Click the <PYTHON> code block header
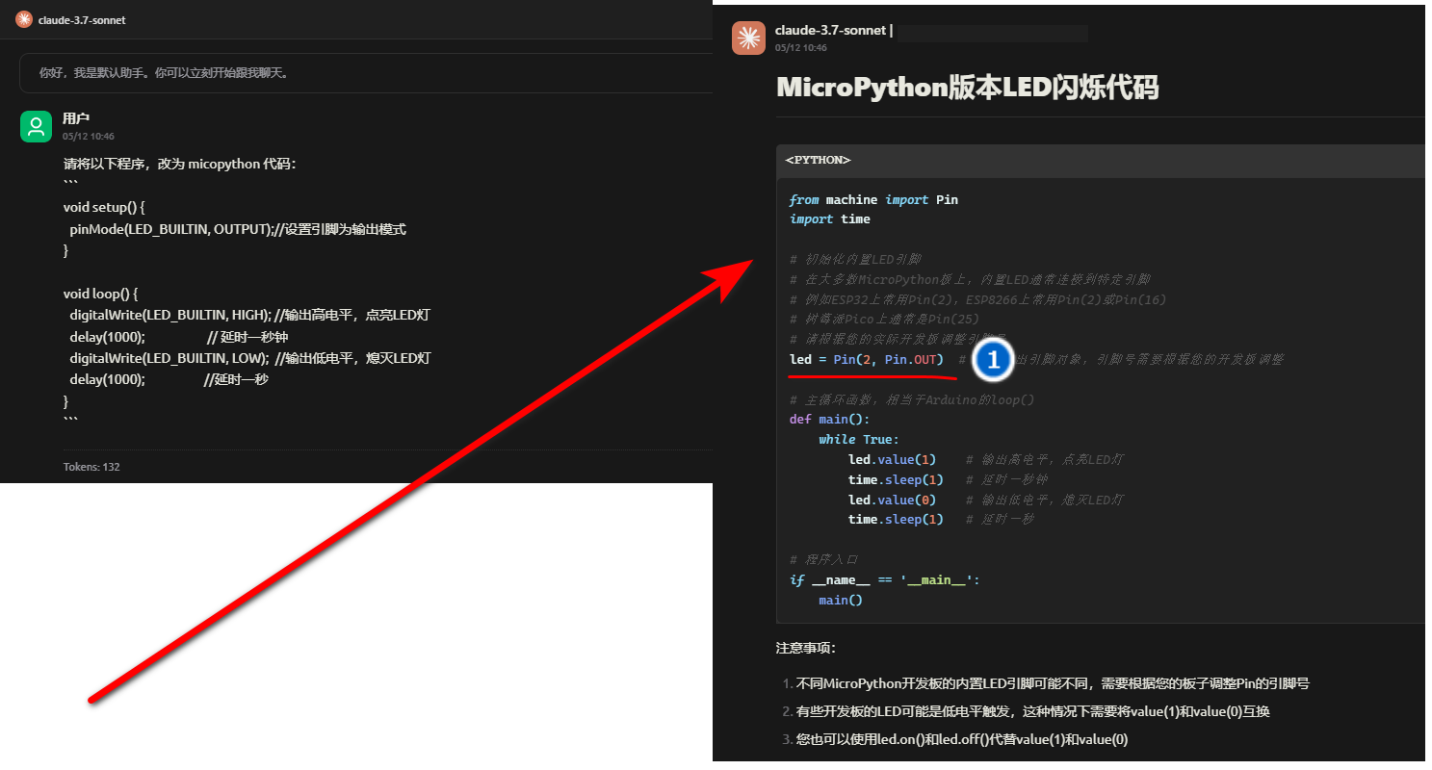Image resolution: width=1432 pixels, height=770 pixels. tap(1100, 161)
